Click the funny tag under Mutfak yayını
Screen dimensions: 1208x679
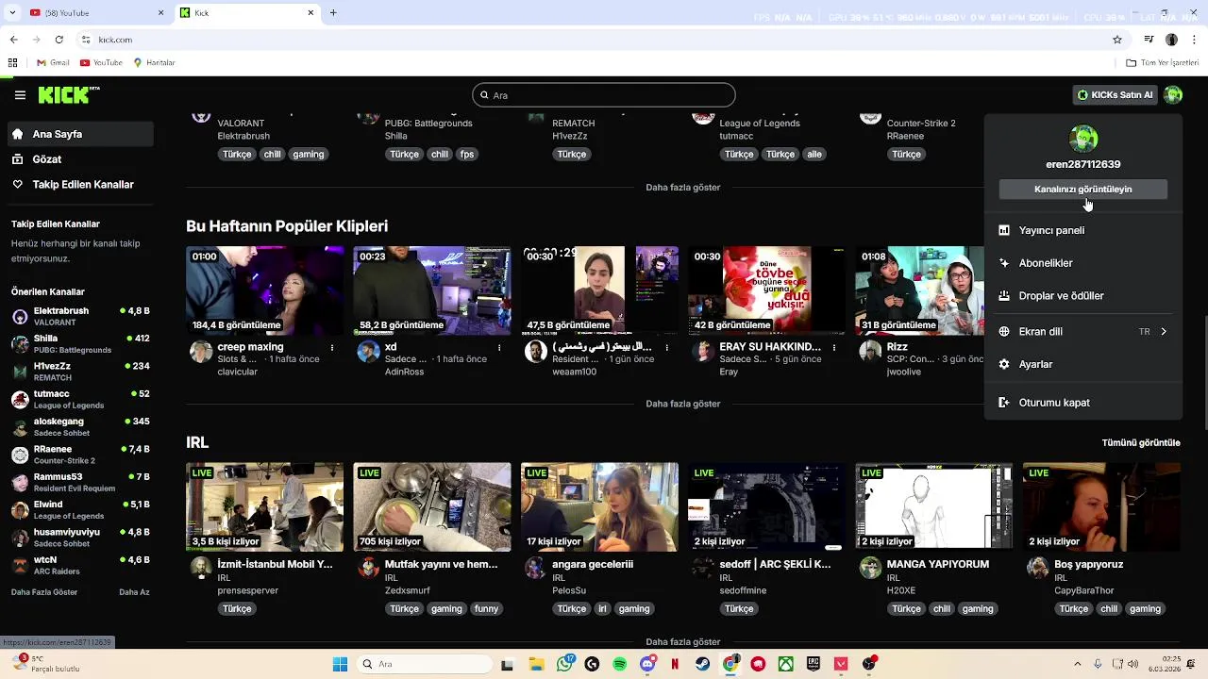487,609
